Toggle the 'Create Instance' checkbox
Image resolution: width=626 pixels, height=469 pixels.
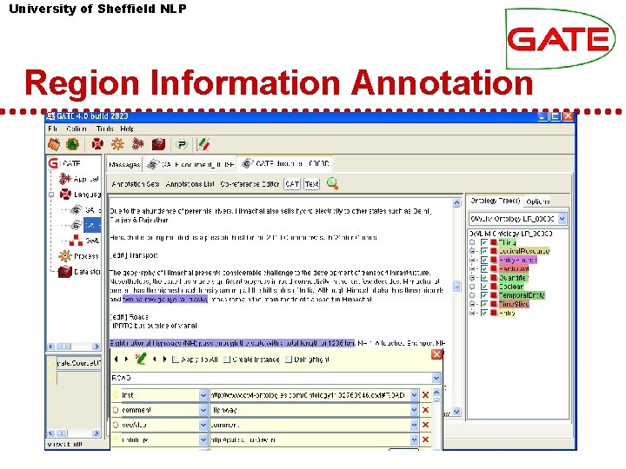coord(227,360)
